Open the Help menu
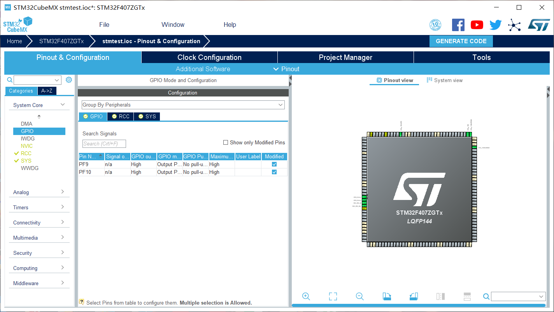 [230, 25]
